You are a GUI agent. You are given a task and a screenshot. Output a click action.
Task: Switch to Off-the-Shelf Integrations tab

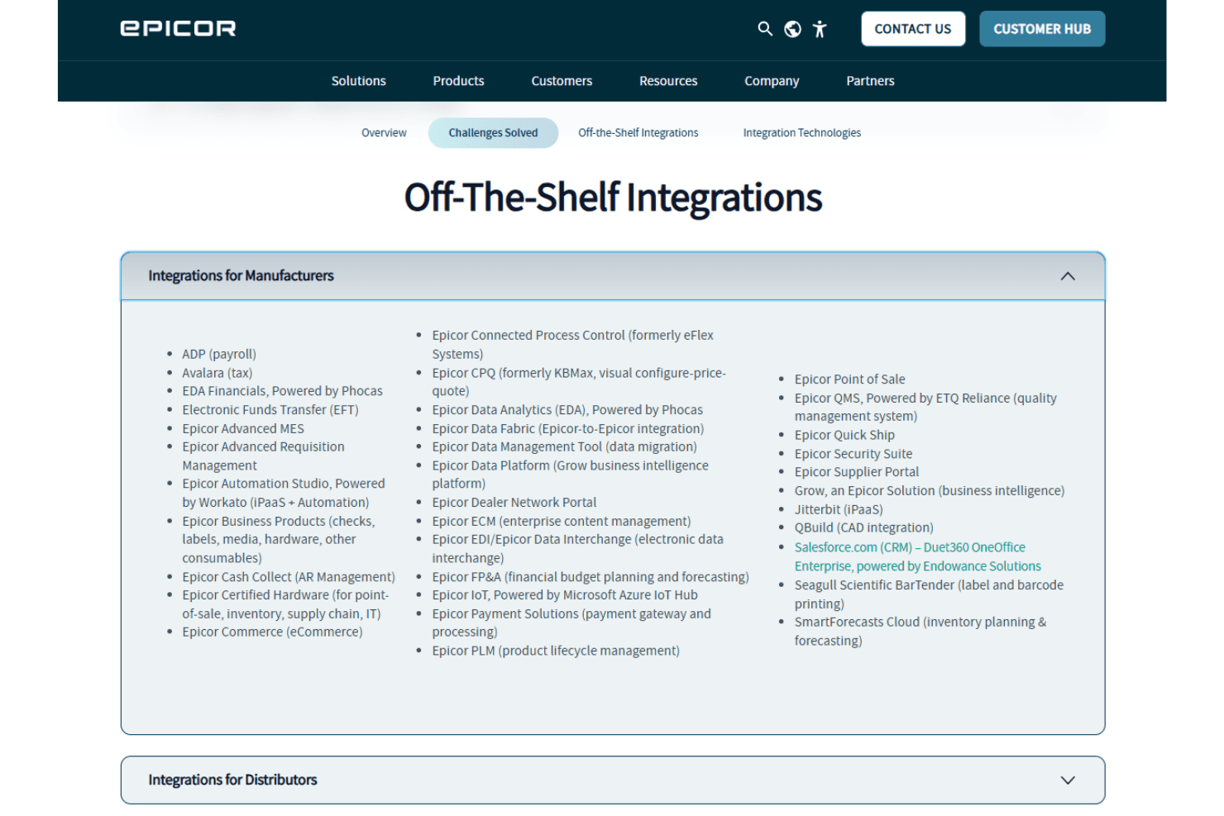pyautogui.click(x=638, y=133)
